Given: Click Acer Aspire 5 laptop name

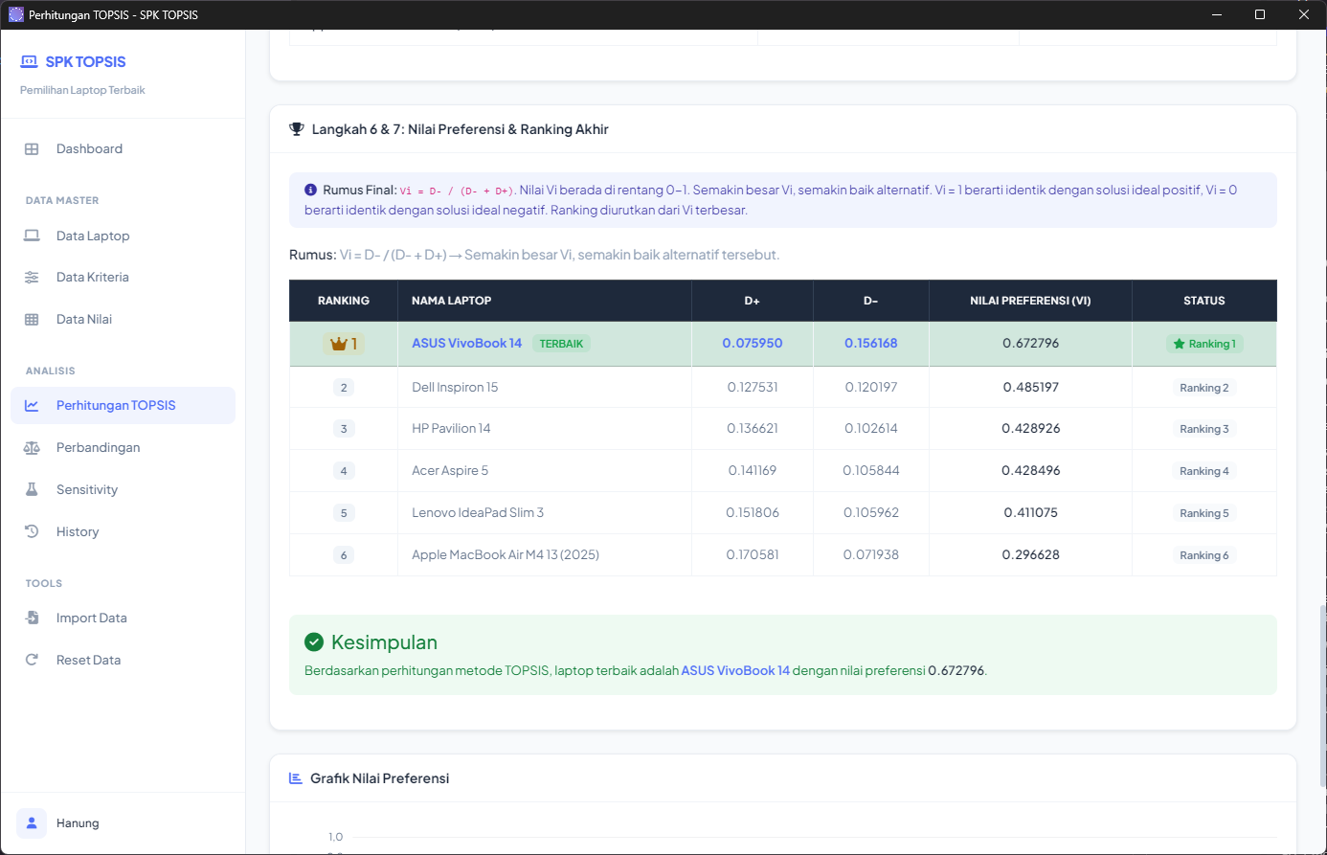Looking at the screenshot, I should click(x=450, y=470).
